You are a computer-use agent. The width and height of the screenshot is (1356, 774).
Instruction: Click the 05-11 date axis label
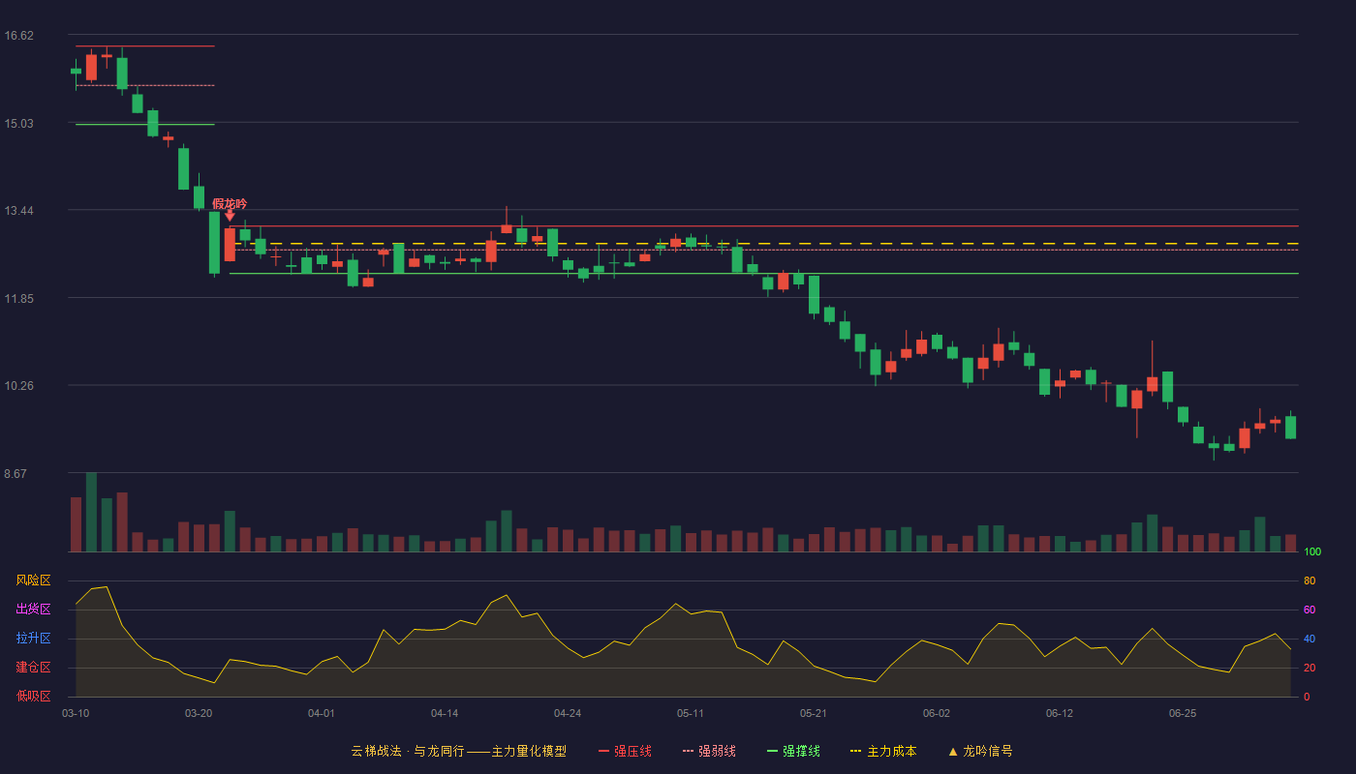pos(691,713)
